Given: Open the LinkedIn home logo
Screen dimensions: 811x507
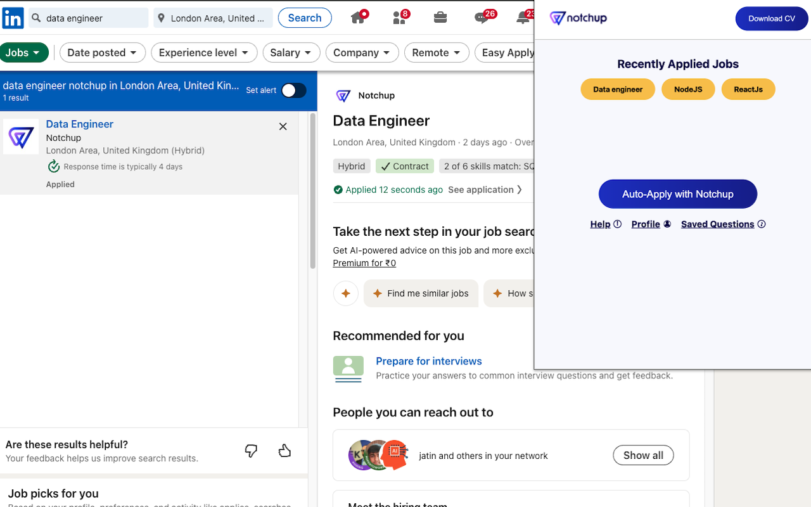Looking at the screenshot, I should tap(13, 18).
